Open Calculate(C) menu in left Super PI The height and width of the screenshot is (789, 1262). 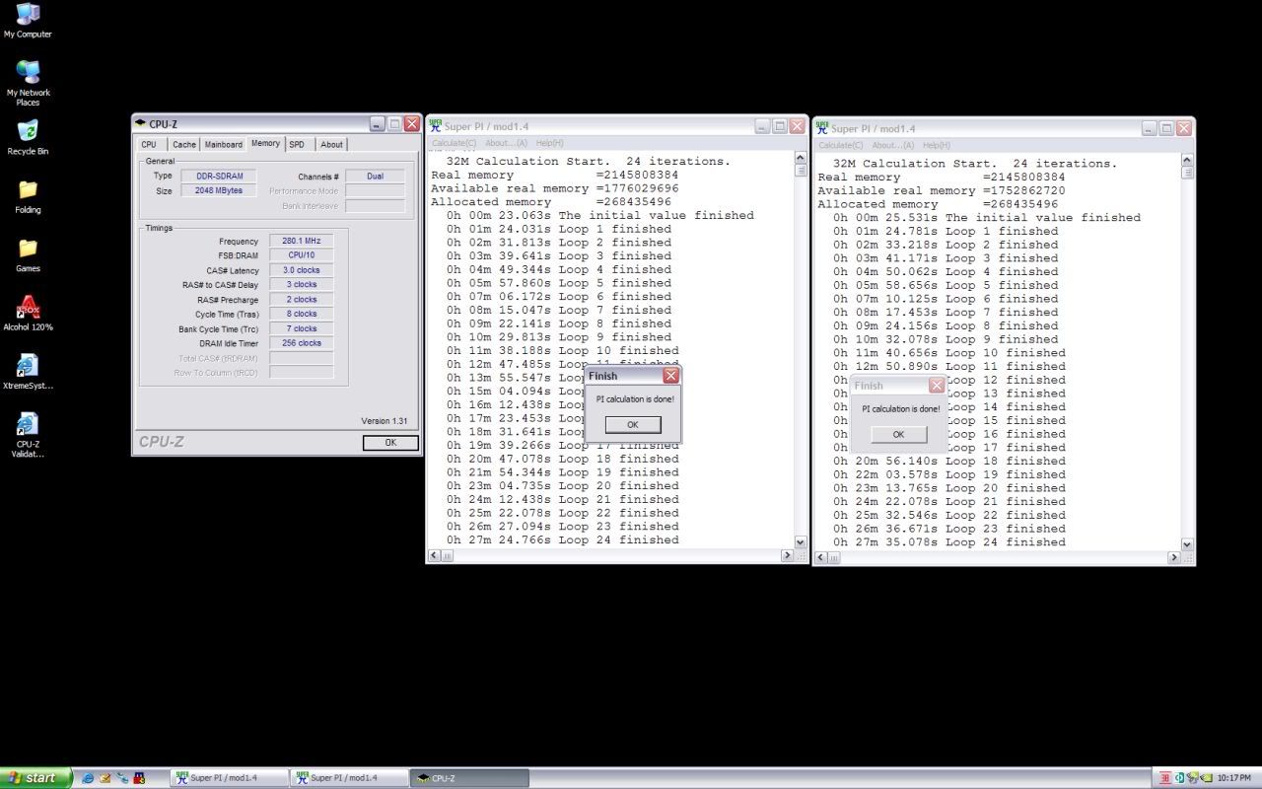454,143
